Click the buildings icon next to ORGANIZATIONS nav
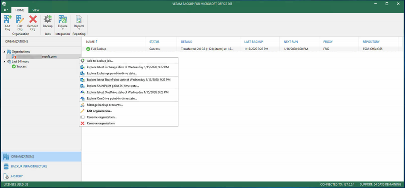 pos(6,156)
